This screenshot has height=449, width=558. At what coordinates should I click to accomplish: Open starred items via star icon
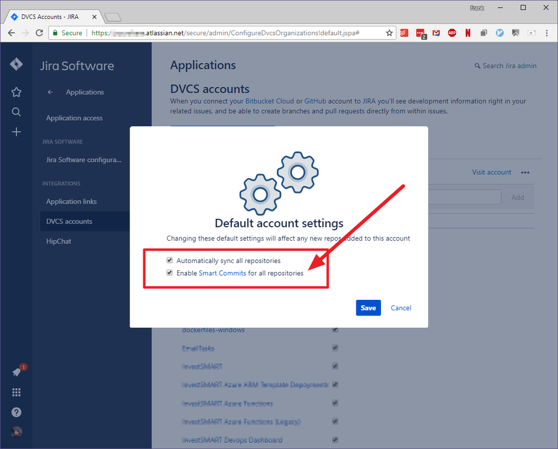coord(16,92)
